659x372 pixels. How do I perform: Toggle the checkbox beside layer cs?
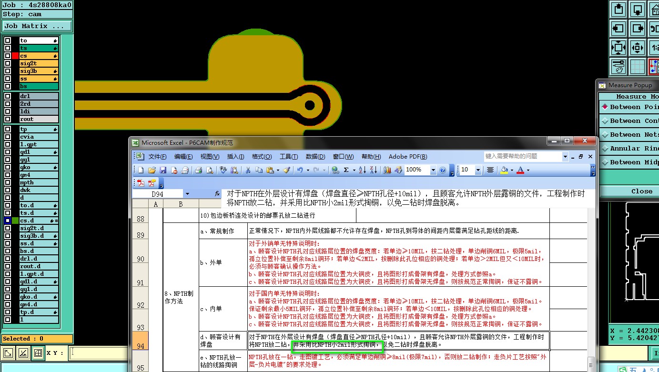click(x=8, y=56)
